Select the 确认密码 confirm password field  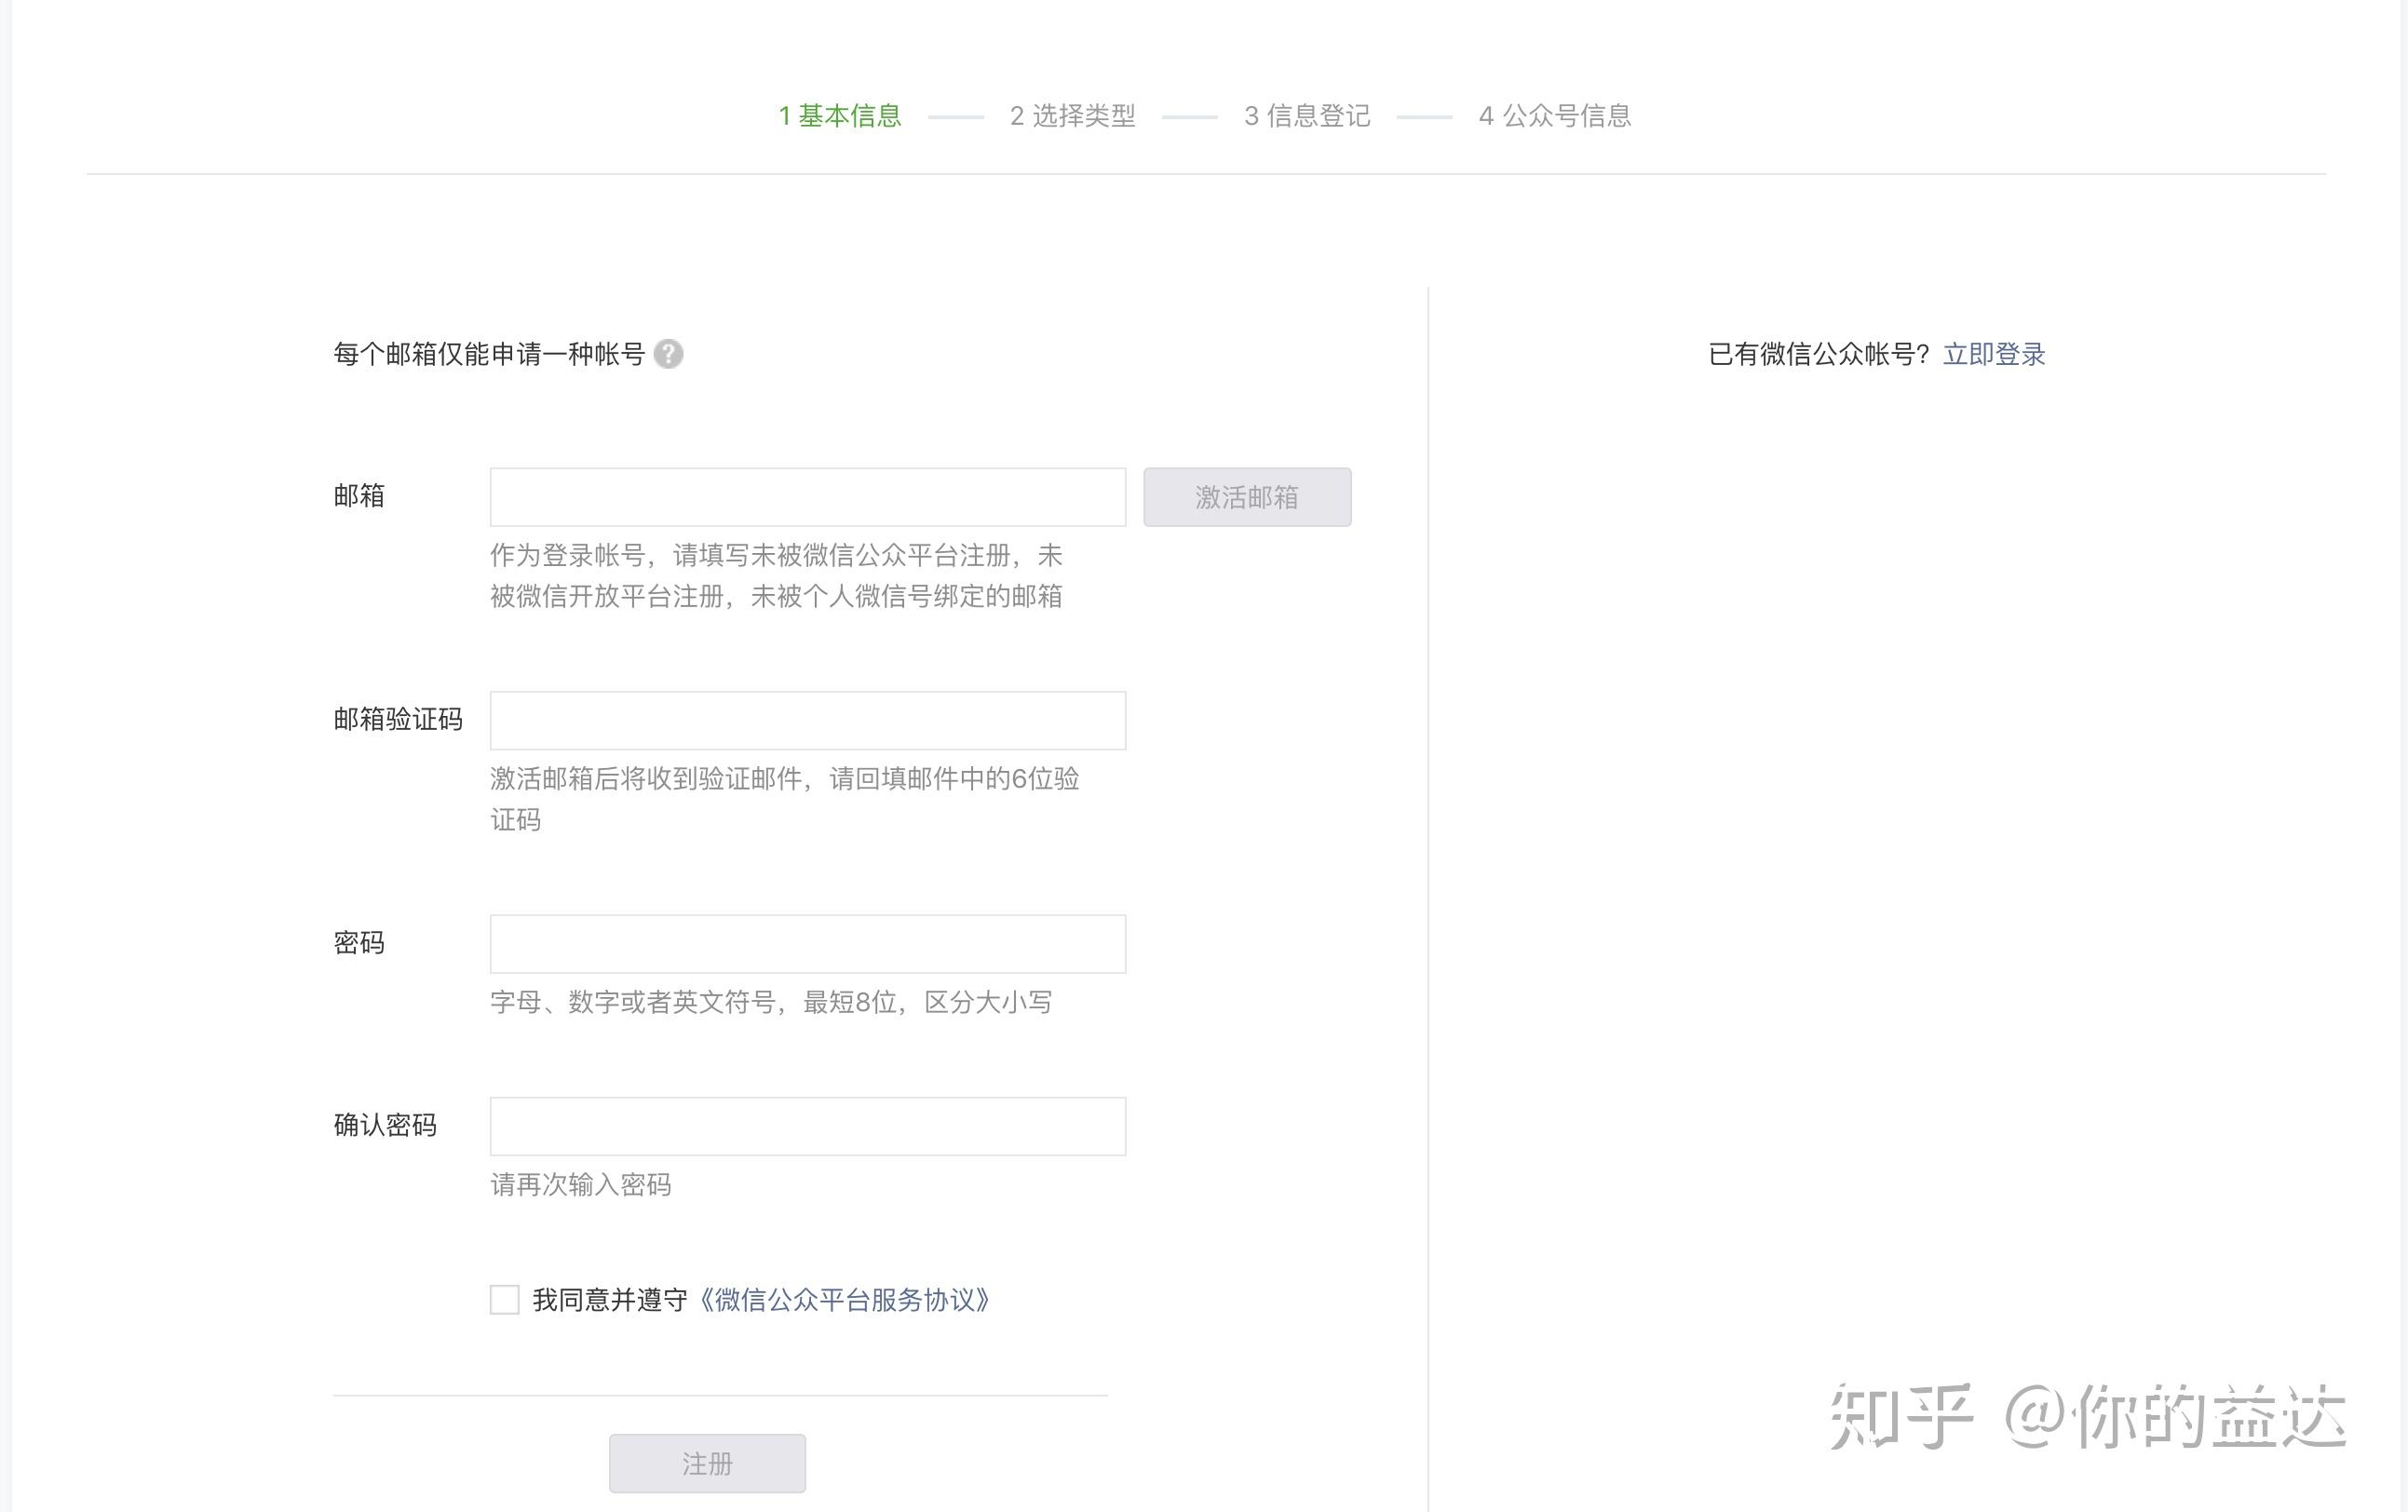tap(807, 1127)
